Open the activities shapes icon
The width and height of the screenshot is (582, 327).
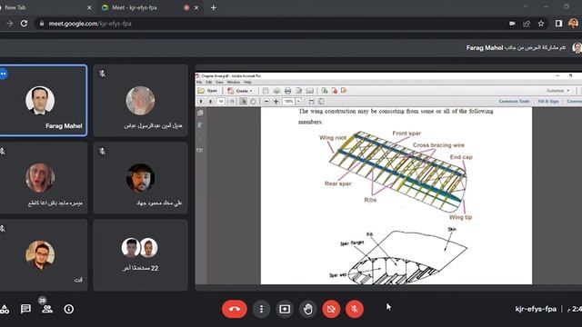pyautogui.click(x=5, y=309)
